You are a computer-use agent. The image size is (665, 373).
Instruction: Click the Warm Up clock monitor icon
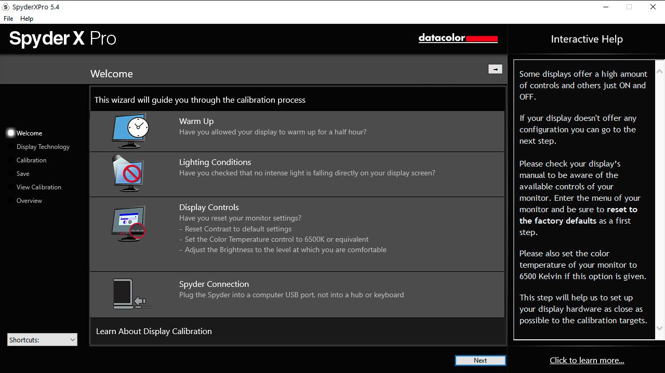point(130,130)
